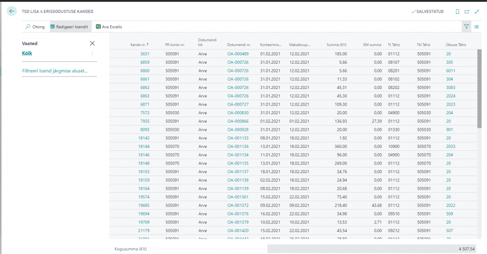The height and width of the screenshot is (254, 487).
Task: Open document OA-000489
Action: [x=238, y=54]
